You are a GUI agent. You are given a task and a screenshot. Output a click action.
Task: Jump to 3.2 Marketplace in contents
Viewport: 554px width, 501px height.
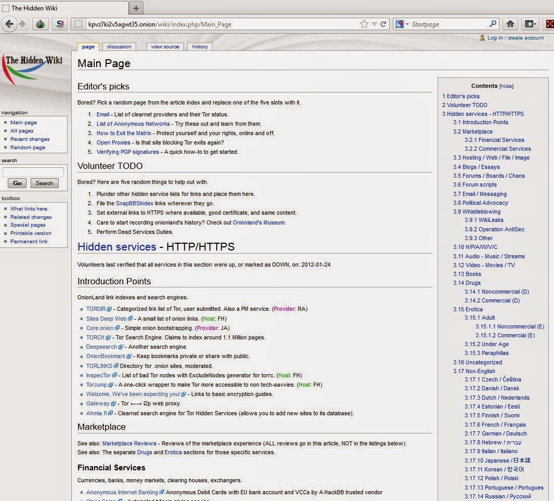473,131
